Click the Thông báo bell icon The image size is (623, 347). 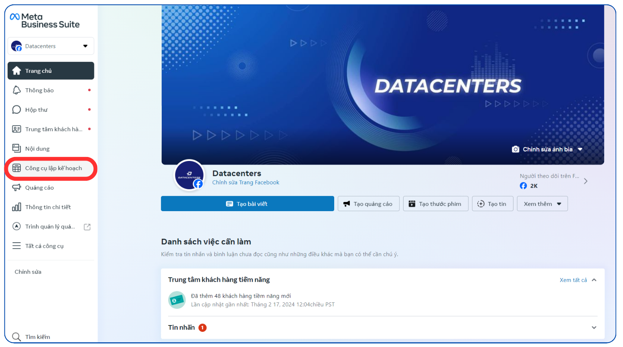(x=16, y=90)
